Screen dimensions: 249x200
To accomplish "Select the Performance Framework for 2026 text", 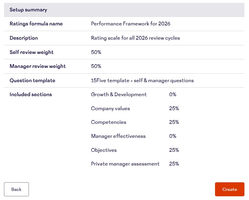I will [130, 24].
